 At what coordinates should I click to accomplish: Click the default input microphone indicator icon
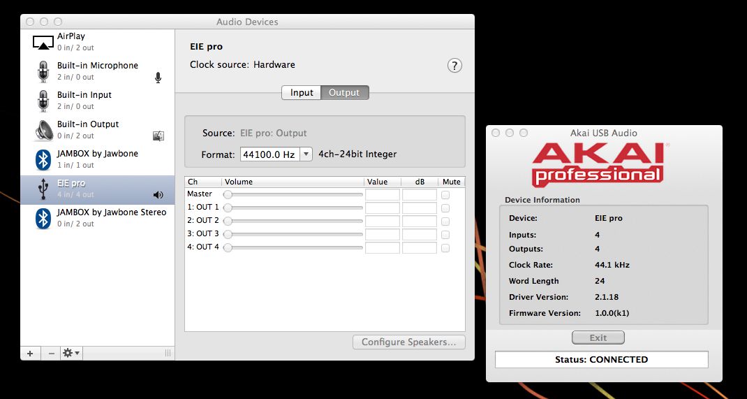158,78
